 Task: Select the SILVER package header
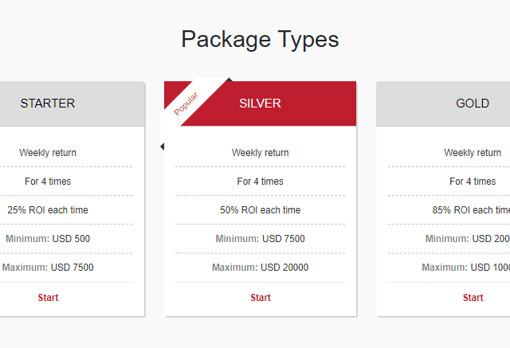point(261,104)
